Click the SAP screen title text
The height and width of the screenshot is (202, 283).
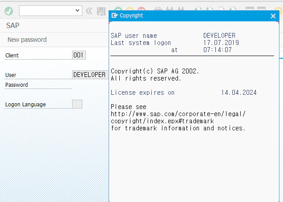pos(12,25)
